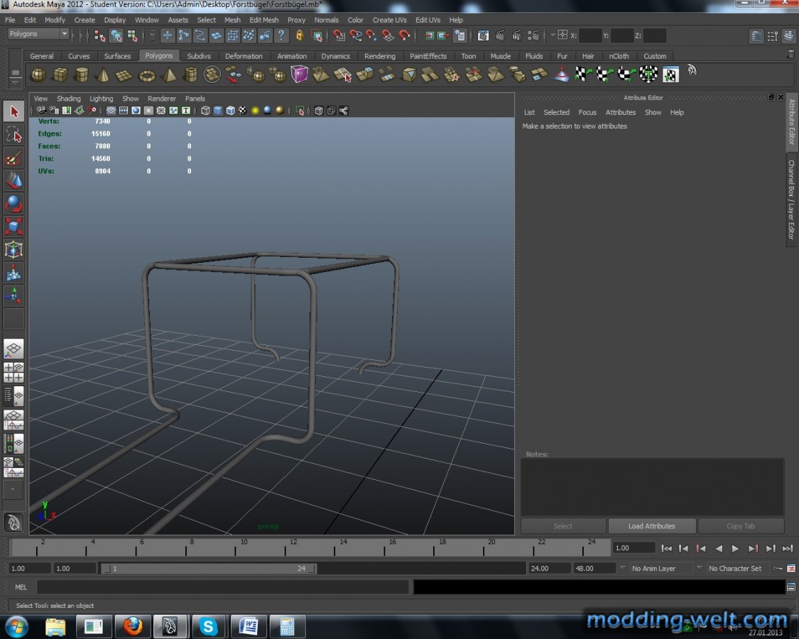Toggle use all lights yellow sphere
This screenshot has height=639, width=799.
coord(255,111)
